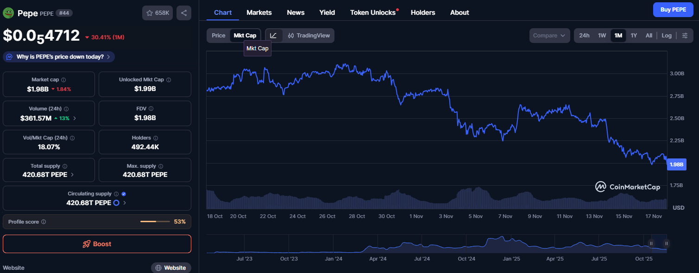Open chart settings sliders icon

pyautogui.click(x=685, y=36)
